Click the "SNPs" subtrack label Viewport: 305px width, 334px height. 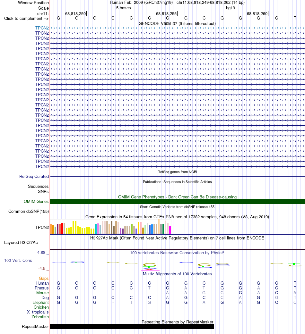[x=43, y=191]
